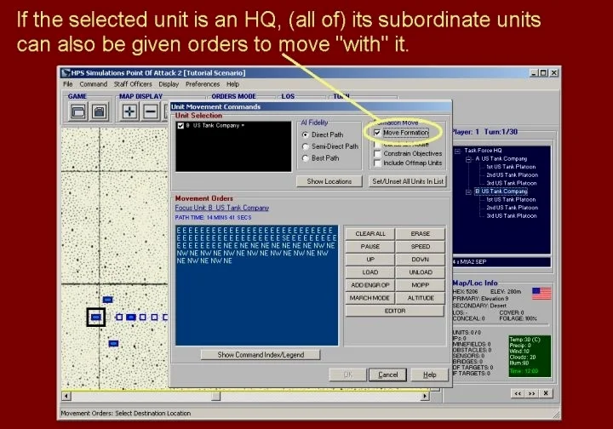Select the black-outlined unit on the map

(x=95, y=317)
